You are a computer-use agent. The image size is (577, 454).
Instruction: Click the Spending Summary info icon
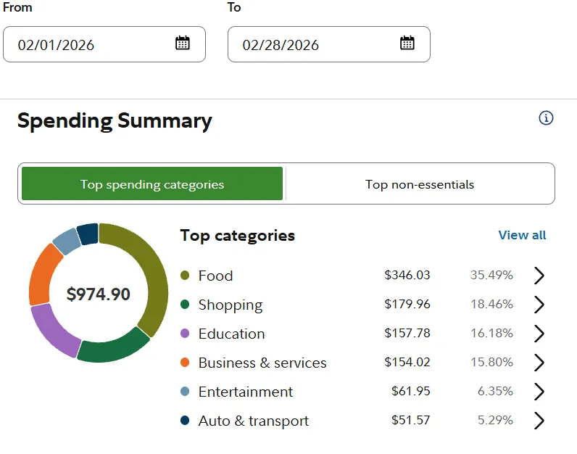[547, 118]
